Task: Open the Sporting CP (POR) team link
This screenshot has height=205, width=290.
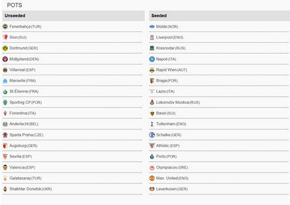Action: pyautogui.click(x=26, y=102)
